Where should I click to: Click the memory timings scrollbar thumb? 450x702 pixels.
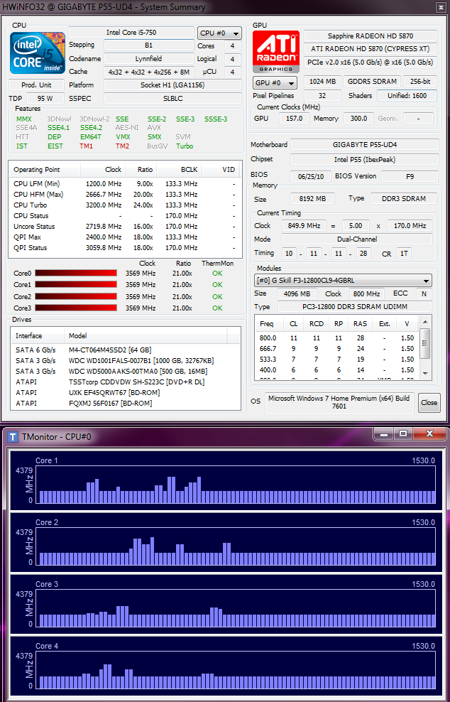pos(425,343)
